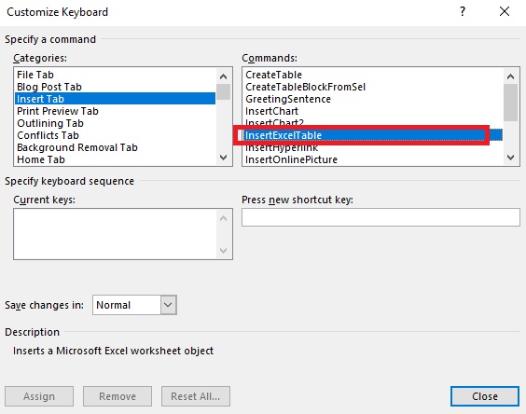
Task: Select Normal in the save changes combo box
Action: (127, 305)
